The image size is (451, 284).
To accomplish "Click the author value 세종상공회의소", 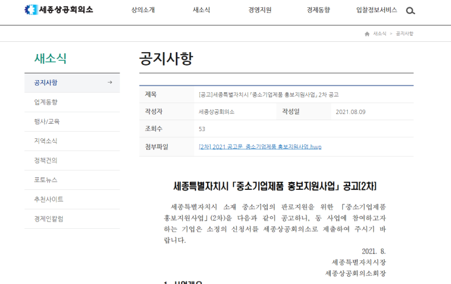I will (x=217, y=112).
